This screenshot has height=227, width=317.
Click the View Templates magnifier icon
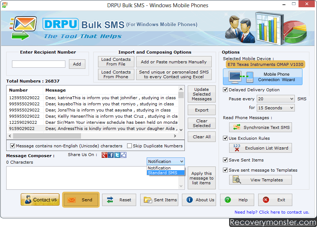tap(237, 180)
